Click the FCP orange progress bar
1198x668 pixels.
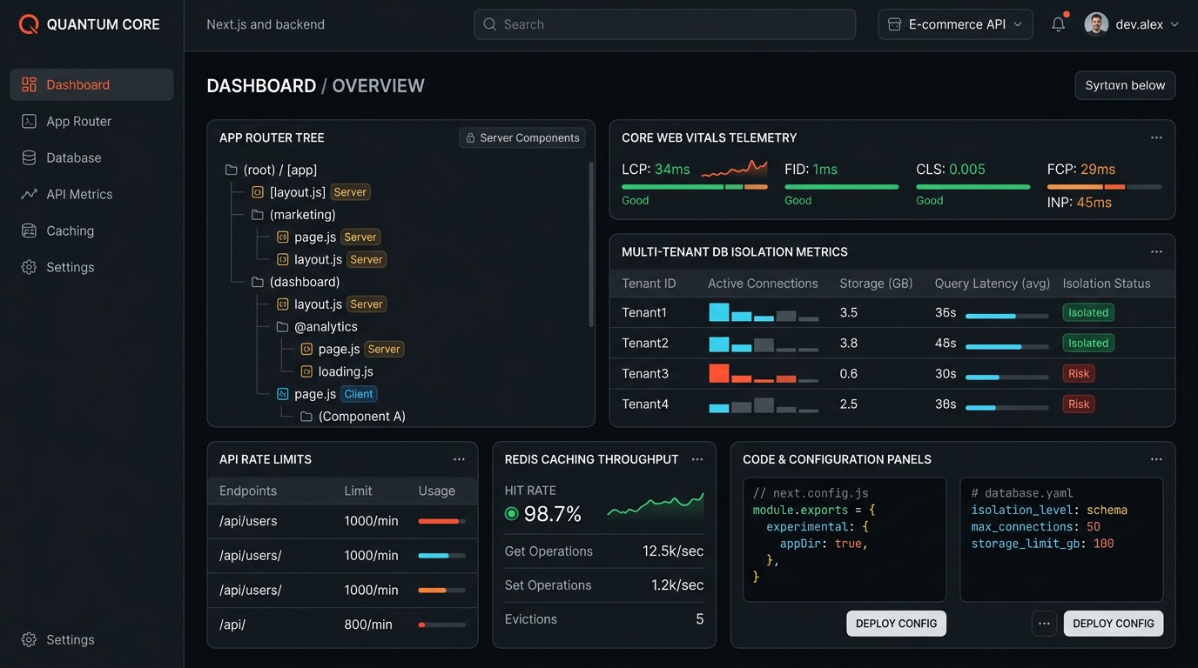tap(1104, 187)
